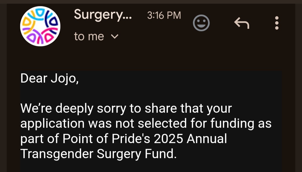302x172 pixels.
Task: Tap the "to me" recipient label
Action: 89,37
